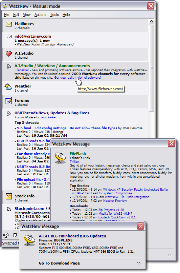Select the Forums group header
Screen dimensions: 180x273
(75, 102)
